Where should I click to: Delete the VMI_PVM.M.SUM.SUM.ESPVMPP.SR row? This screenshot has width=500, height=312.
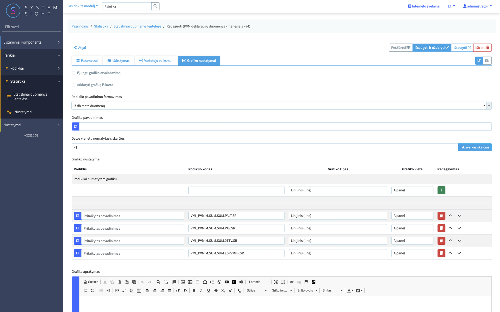click(441, 253)
